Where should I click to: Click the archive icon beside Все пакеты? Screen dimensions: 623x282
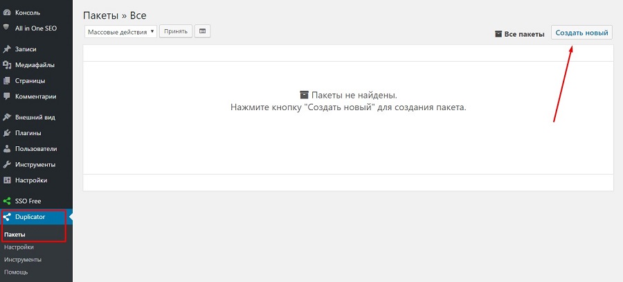tap(498, 34)
